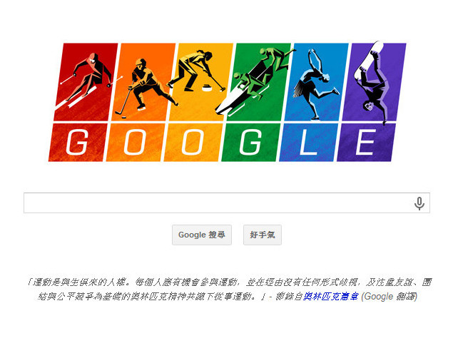Click the voice search microphone icon
The height and width of the screenshot is (348, 458).
[419, 203]
